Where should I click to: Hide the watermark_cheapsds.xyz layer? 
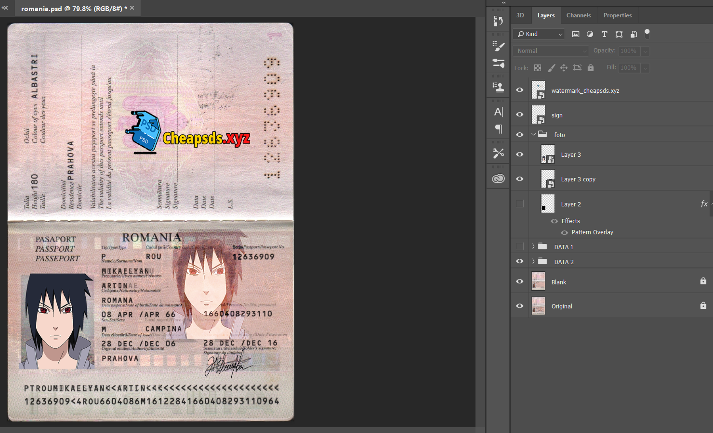pyautogui.click(x=519, y=90)
